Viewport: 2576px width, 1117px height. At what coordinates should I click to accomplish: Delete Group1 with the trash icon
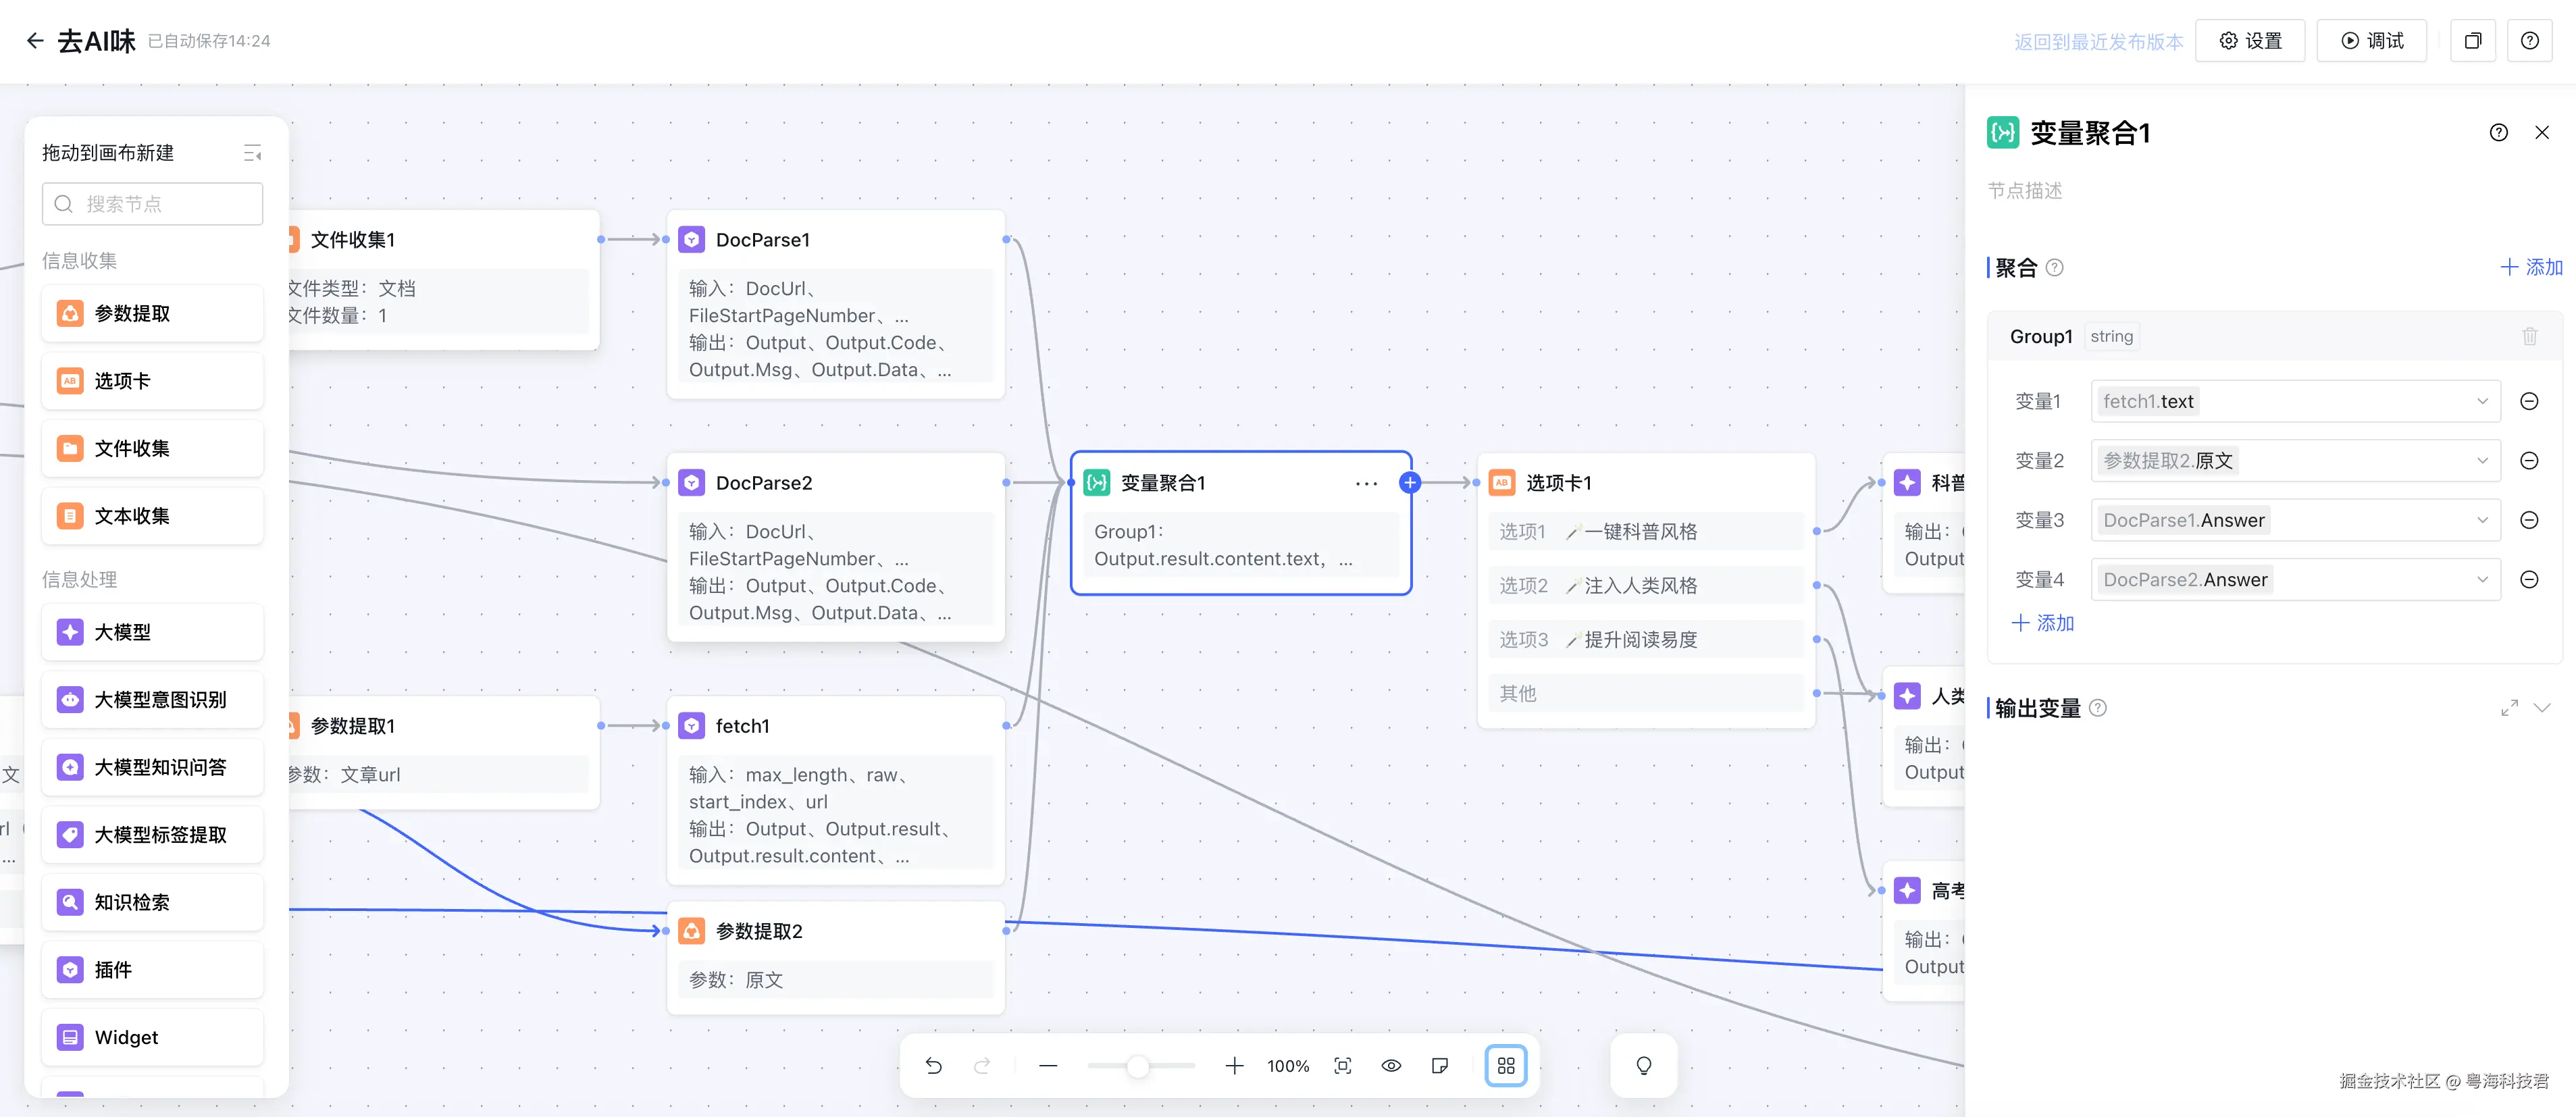2529,337
